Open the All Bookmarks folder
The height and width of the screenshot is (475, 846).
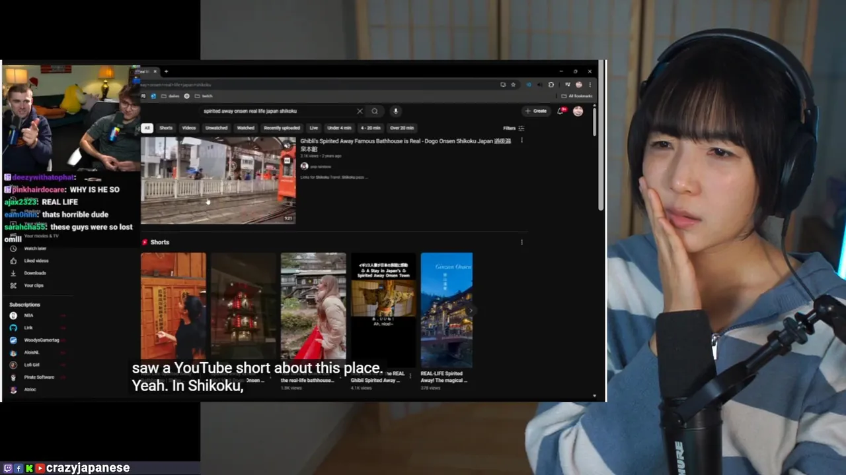pyautogui.click(x=577, y=96)
